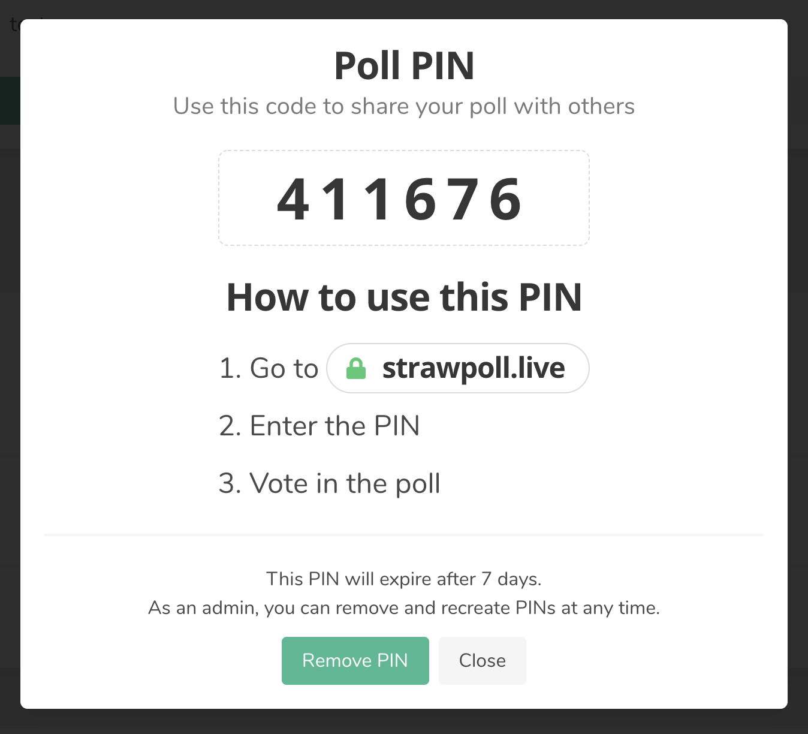Click the 'PIN will expire after 7 days' note
The width and height of the screenshot is (808, 734).
(404, 579)
